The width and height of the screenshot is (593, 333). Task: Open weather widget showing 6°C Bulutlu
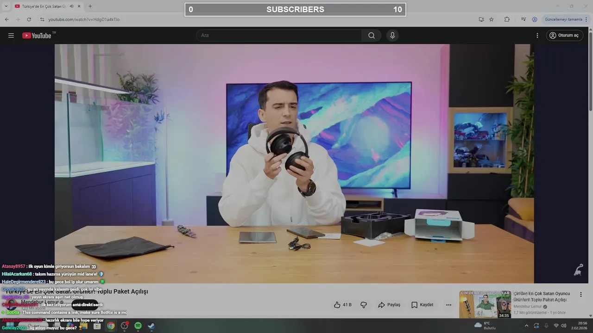coord(485,326)
